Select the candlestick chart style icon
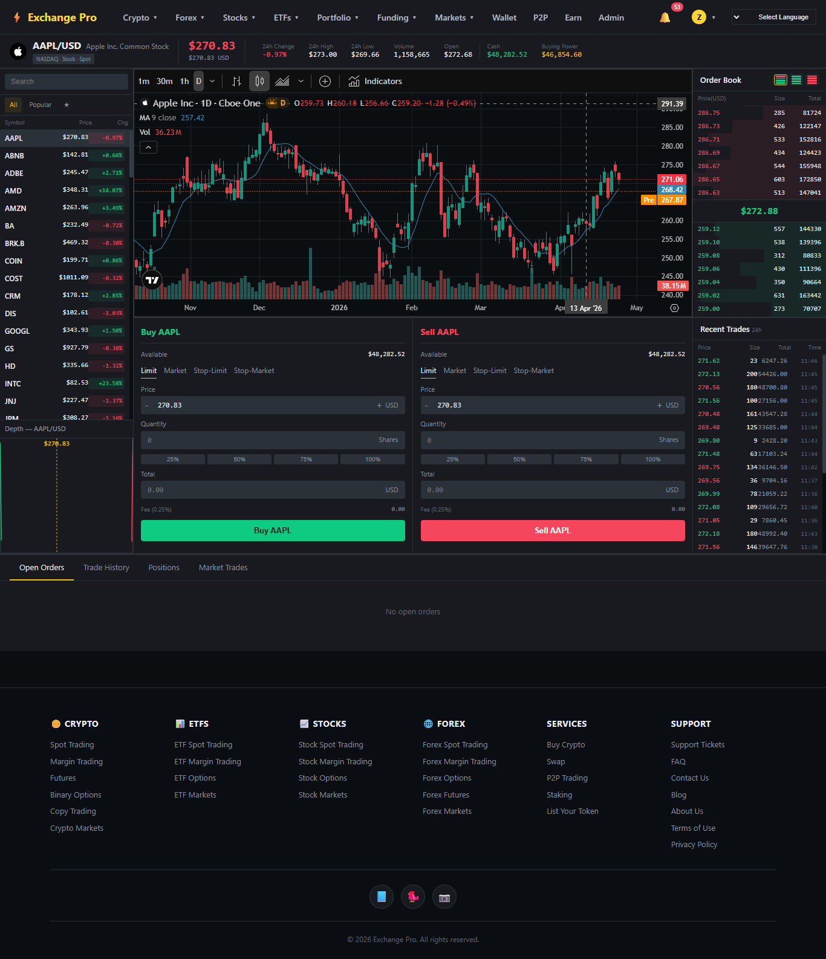This screenshot has width=826, height=959. tap(259, 81)
